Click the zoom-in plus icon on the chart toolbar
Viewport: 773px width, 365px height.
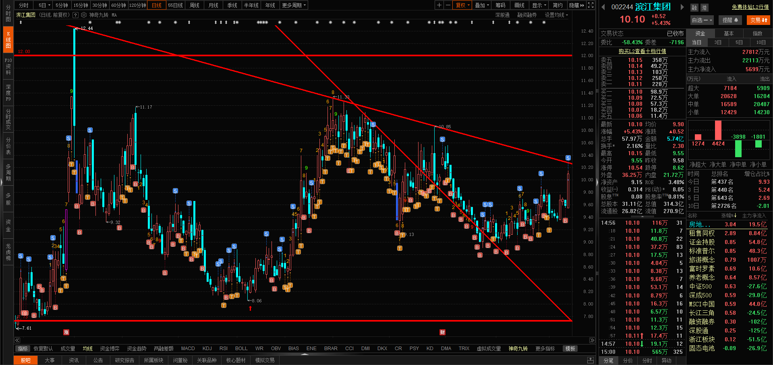click(439, 5)
